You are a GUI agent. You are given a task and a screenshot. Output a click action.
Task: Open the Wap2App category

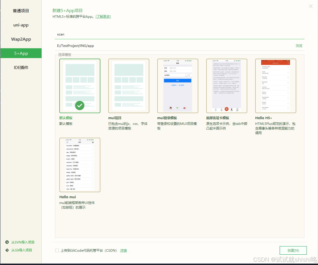[21, 39]
